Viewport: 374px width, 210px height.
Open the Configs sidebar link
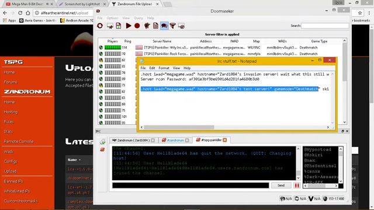tap(11, 162)
